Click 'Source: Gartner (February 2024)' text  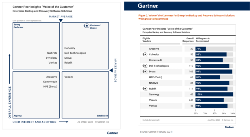click(x=156, y=132)
